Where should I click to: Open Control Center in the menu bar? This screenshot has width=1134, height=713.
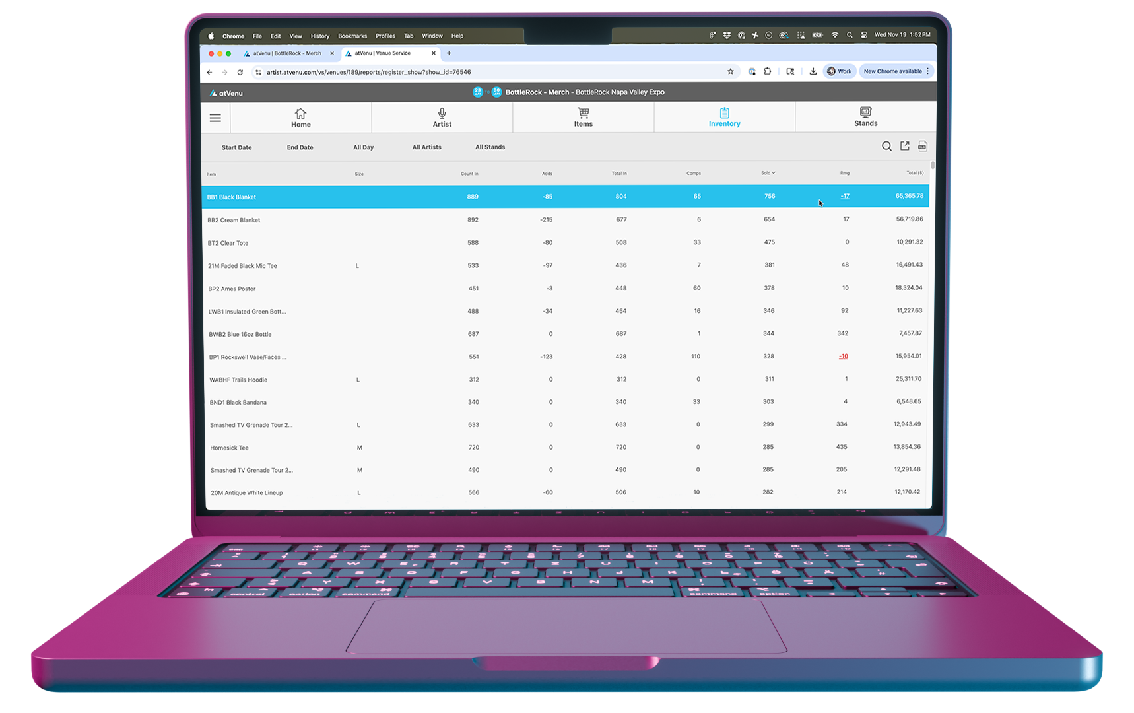coord(863,35)
